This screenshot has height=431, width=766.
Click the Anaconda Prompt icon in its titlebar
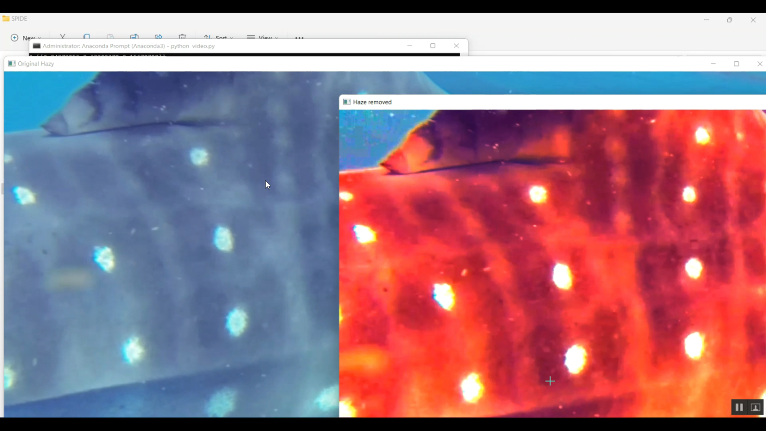(36, 45)
